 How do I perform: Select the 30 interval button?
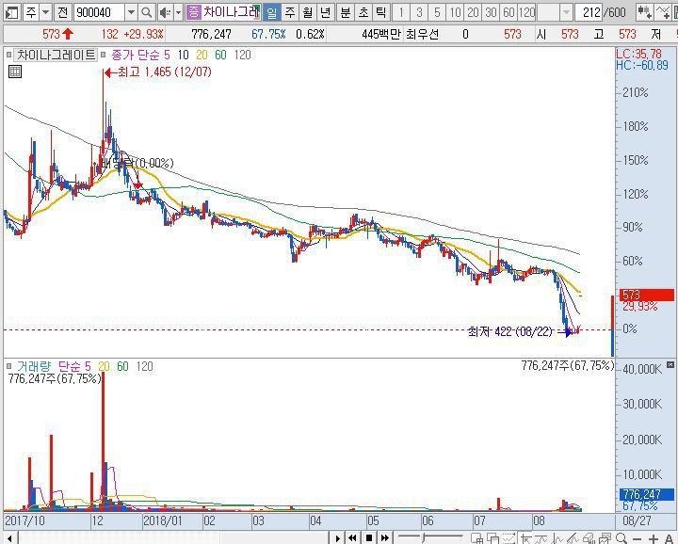pos(491,12)
